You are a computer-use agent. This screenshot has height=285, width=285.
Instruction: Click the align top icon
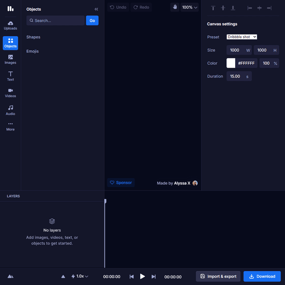(213, 8)
